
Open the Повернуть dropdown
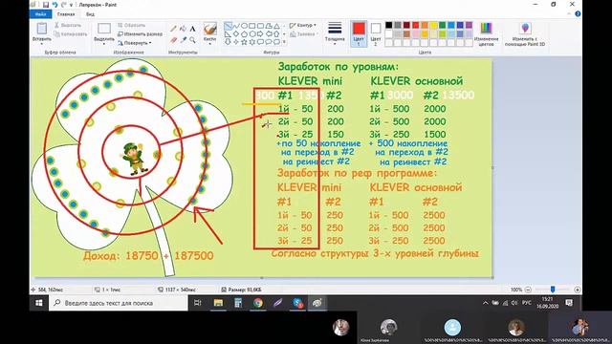[x=135, y=42]
